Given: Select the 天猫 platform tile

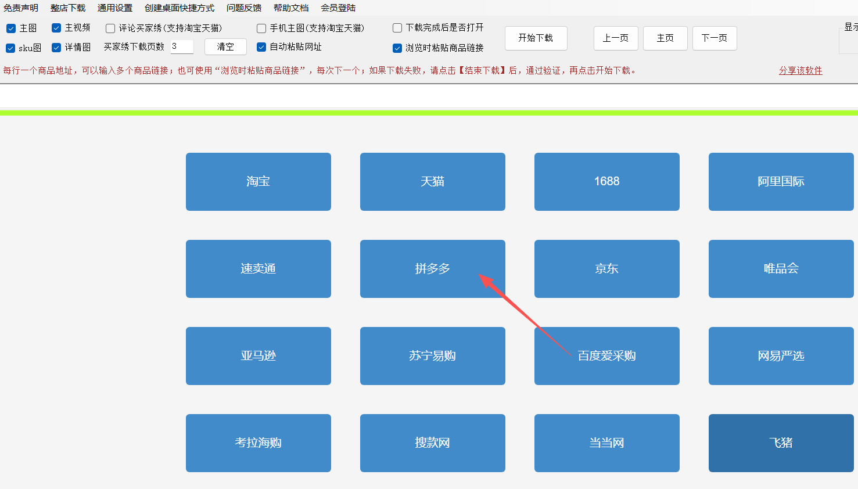Looking at the screenshot, I should pyautogui.click(x=433, y=182).
